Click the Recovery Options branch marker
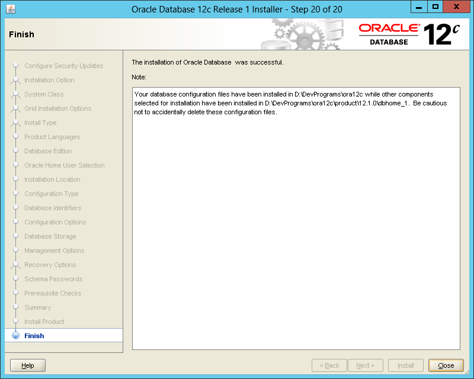This screenshot has width=474, height=379. pos(16,265)
